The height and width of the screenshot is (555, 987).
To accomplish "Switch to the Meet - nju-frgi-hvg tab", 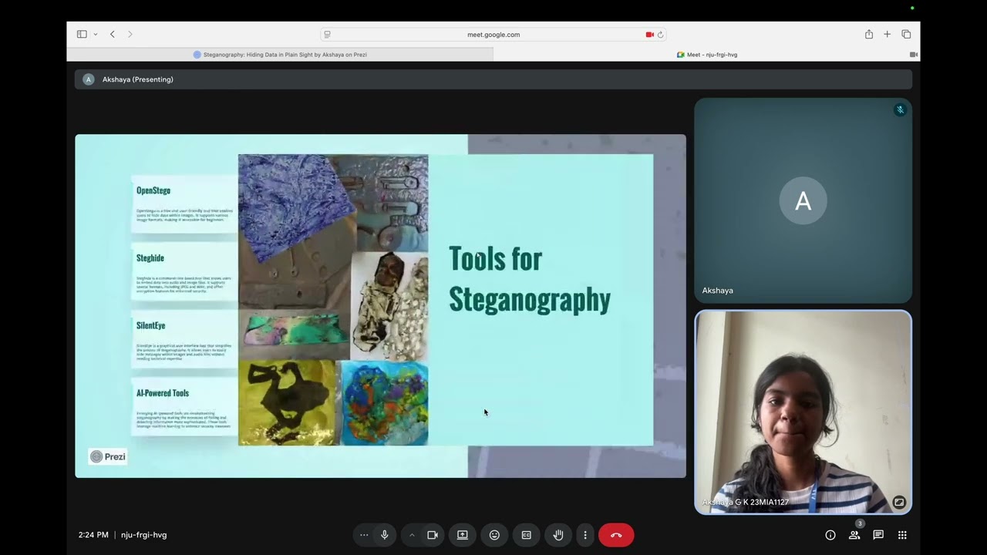I will 706,55.
